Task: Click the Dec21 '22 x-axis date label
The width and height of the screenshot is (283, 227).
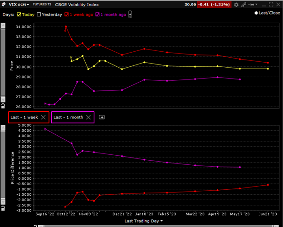Action: pyautogui.click(x=122, y=214)
